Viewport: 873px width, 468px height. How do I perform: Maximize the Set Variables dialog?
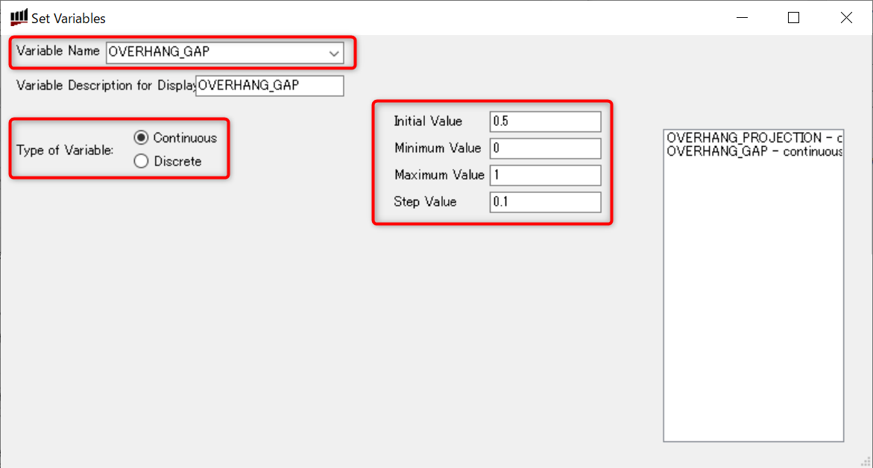coord(793,18)
